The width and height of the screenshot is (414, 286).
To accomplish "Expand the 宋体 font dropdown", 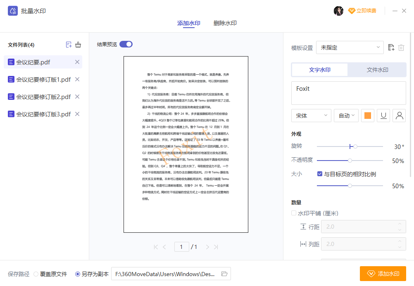I will tap(311, 116).
